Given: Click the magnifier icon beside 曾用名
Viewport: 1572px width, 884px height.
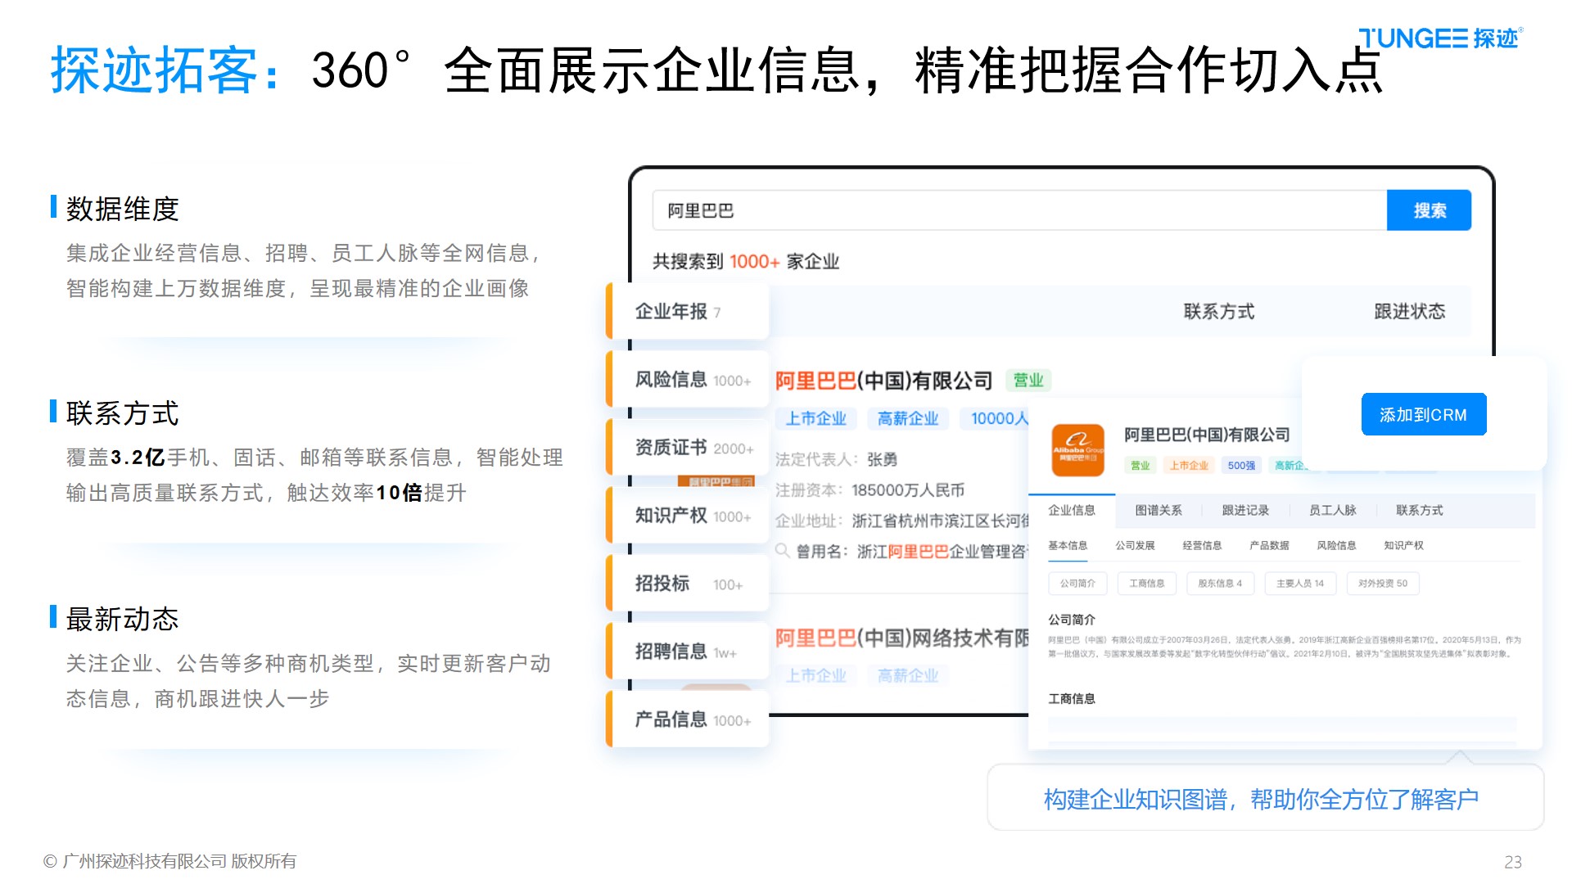Looking at the screenshot, I should tap(783, 551).
